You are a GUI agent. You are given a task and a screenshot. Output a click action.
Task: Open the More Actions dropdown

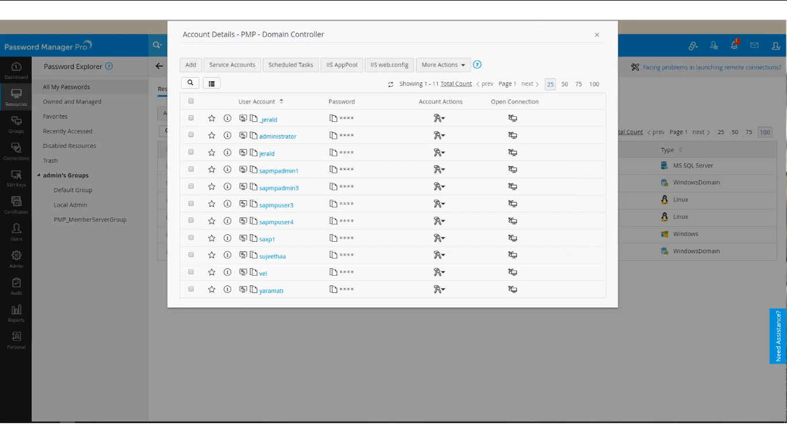tap(443, 65)
